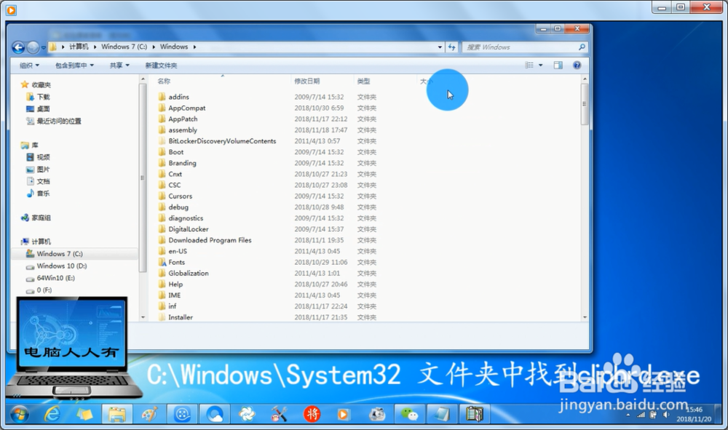The height and width of the screenshot is (430, 728).
Task: Select the Cursors folder
Action: [180, 196]
